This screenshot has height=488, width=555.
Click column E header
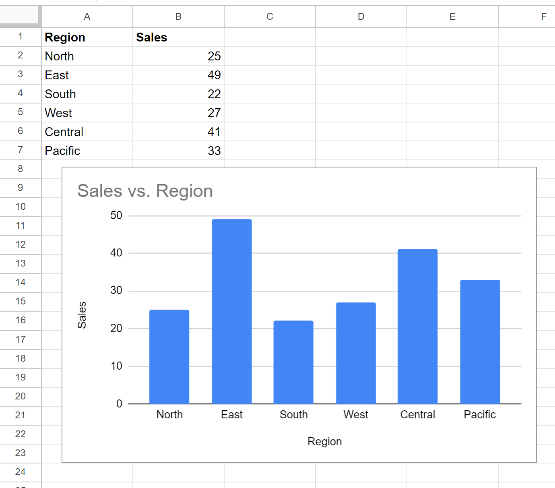pyautogui.click(x=452, y=17)
